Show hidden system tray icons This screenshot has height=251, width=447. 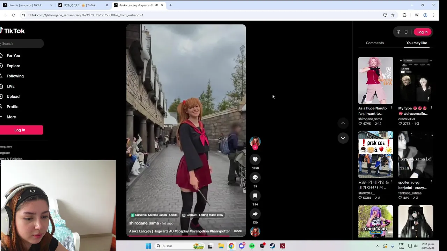[378, 246]
